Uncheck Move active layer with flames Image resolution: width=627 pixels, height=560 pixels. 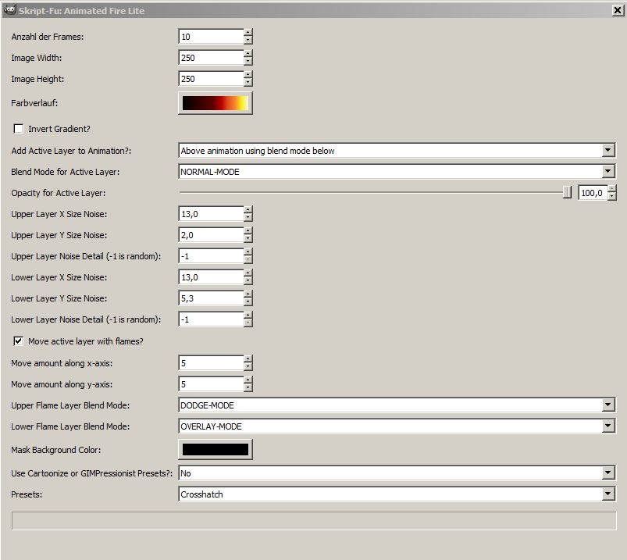(x=19, y=341)
